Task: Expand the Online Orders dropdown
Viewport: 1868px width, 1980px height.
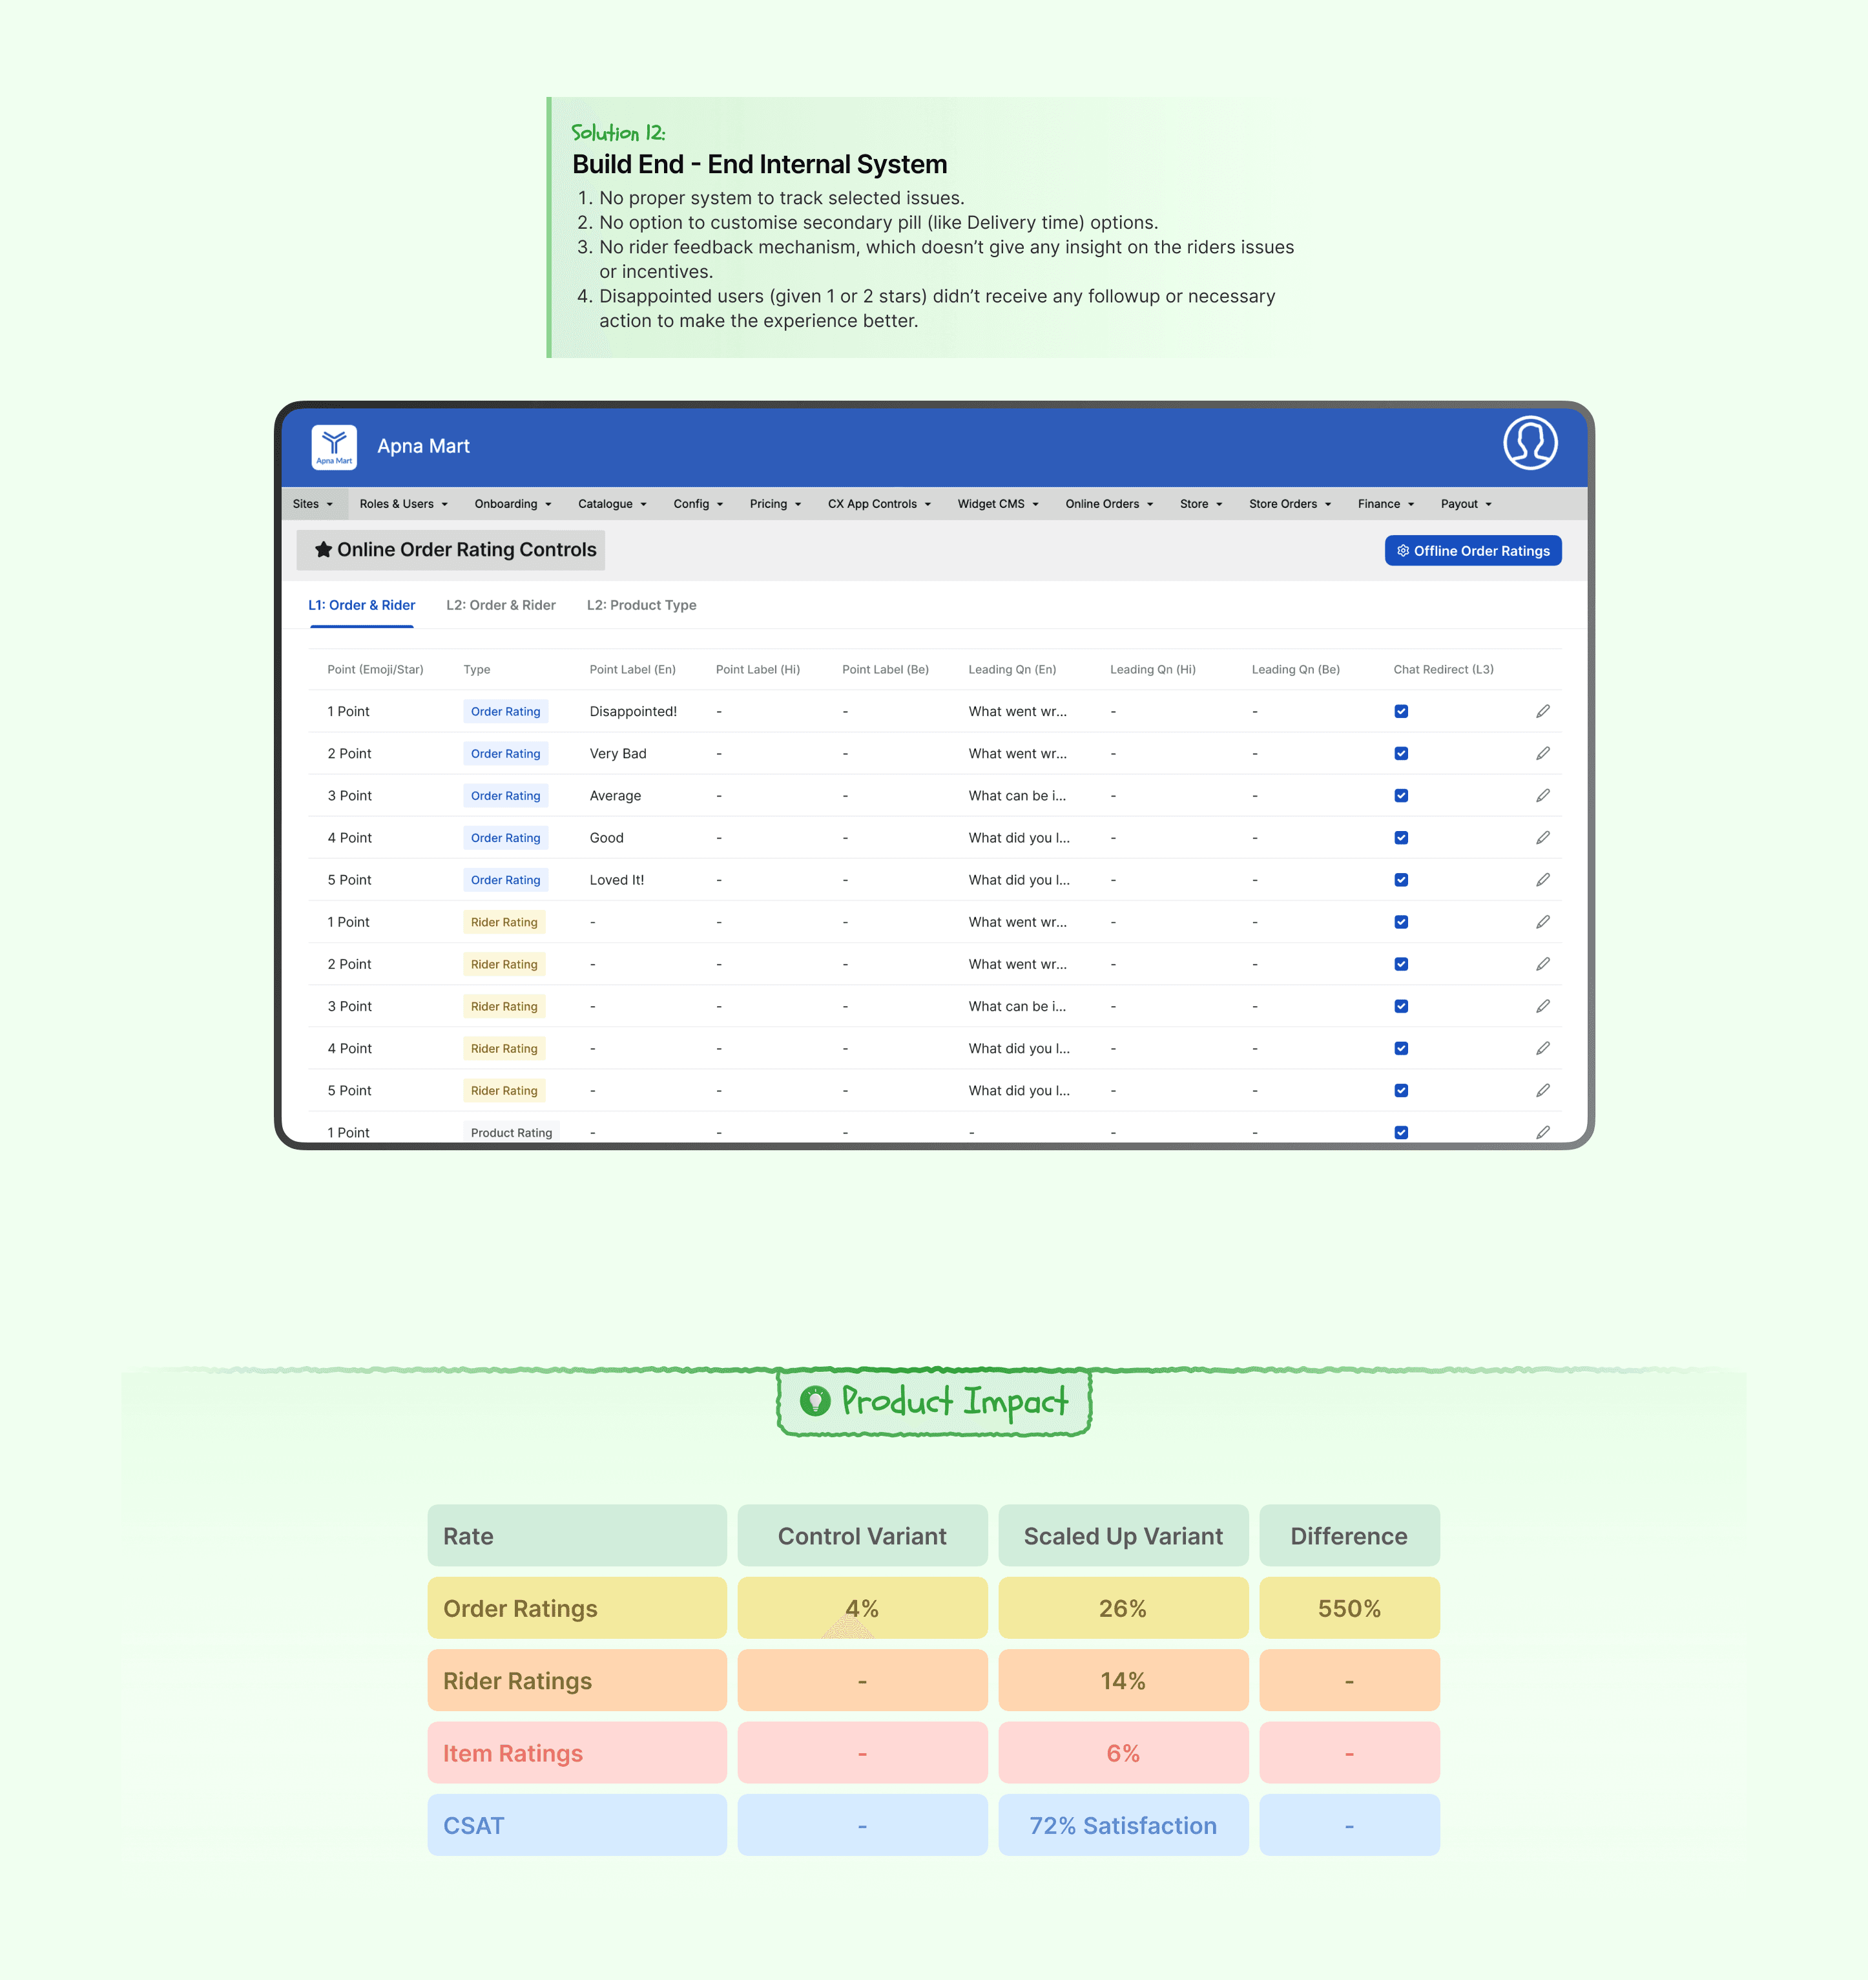Action: [1108, 504]
